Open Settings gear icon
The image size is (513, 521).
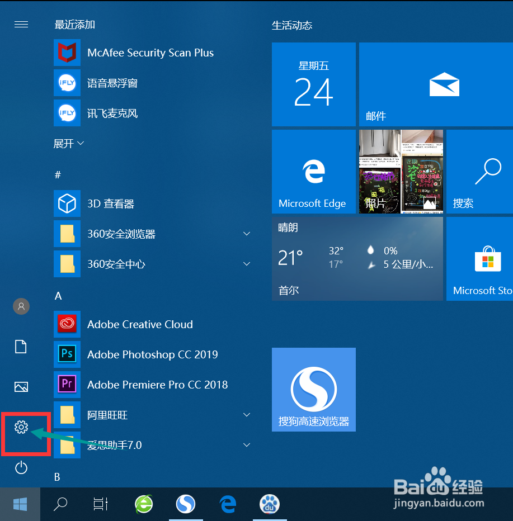21,427
